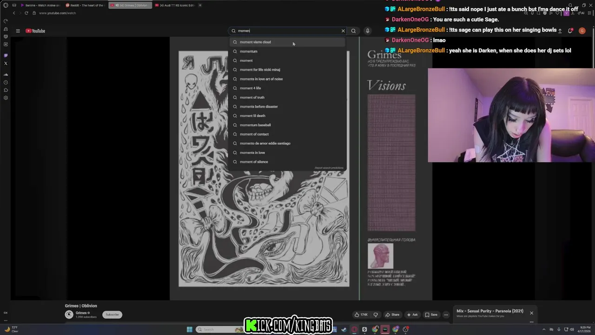This screenshot has width=595, height=335.
Task: Click the address bar showing www.youtube.com/watch
Action: pos(58,13)
